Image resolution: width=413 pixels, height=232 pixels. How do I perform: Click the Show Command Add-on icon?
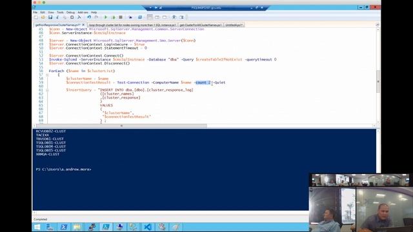[181, 17]
